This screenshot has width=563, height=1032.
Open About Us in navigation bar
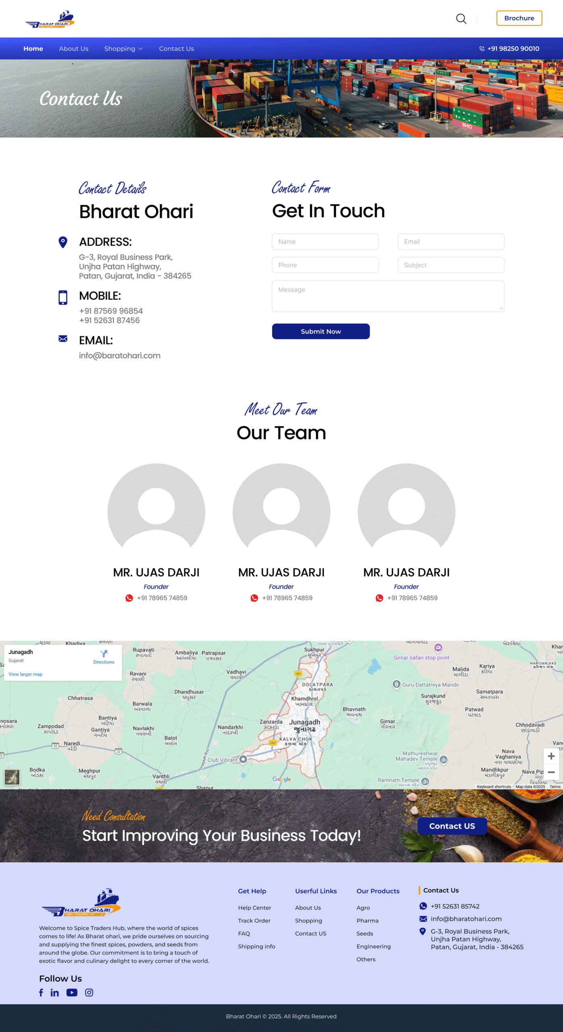click(x=73, y=48)
